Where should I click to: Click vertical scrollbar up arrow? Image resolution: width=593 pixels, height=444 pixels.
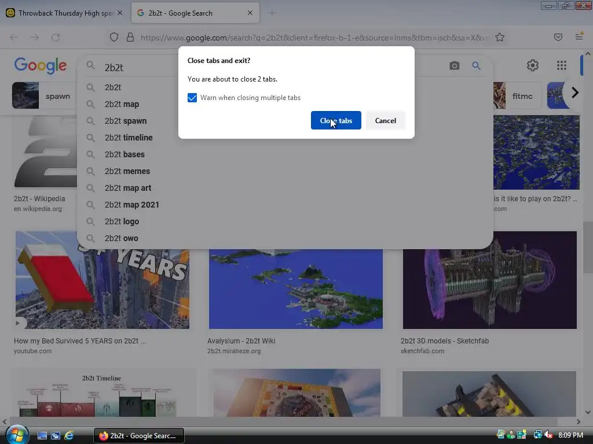pyautogui.click(x=588, y=54)
